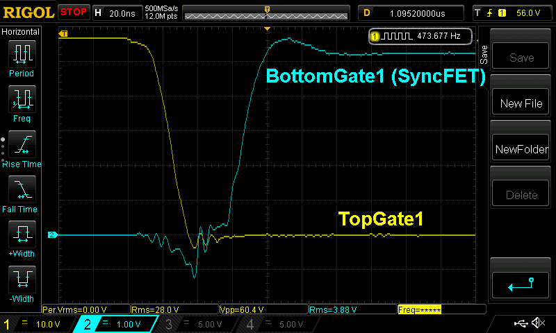Click the 473.677 Hz frequency counter
Viewport: 556px width, 333px height.
(421, 36)
